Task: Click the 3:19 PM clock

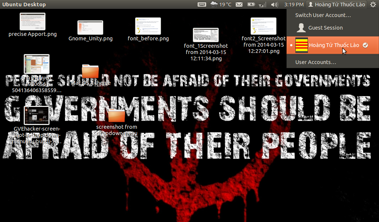Action: pyautogui.click(x=294, y=4)
